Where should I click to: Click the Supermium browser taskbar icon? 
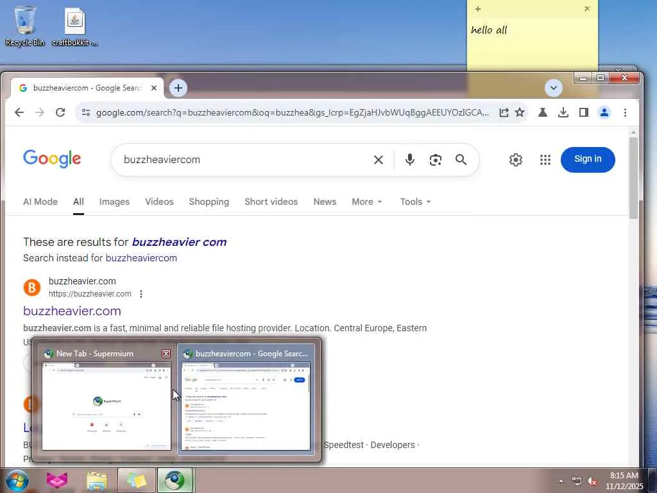[175, 480]
